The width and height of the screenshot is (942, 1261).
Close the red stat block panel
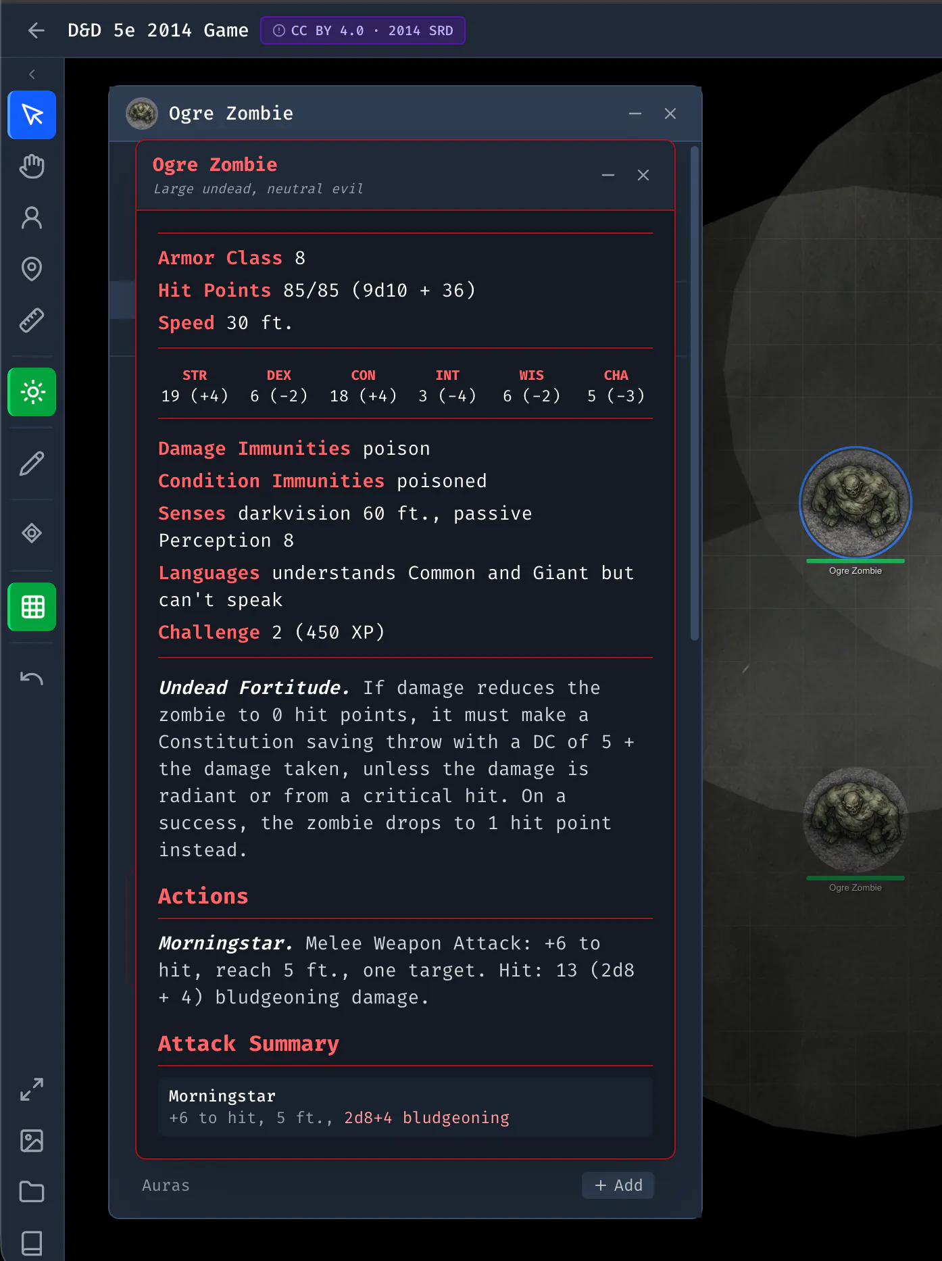click(x=643, y=175)
